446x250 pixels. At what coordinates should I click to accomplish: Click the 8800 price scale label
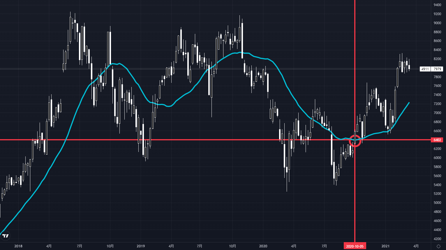pyautogui.click(x=437, y=32)
